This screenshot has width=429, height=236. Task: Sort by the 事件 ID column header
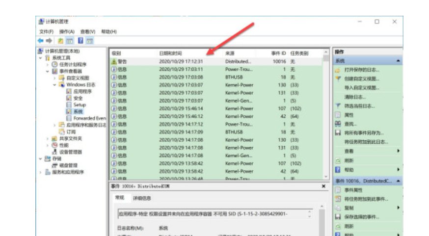tap(278, 53)
